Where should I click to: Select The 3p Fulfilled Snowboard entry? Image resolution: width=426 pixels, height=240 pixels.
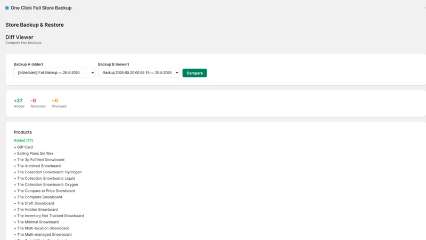[x=39, y=159]
